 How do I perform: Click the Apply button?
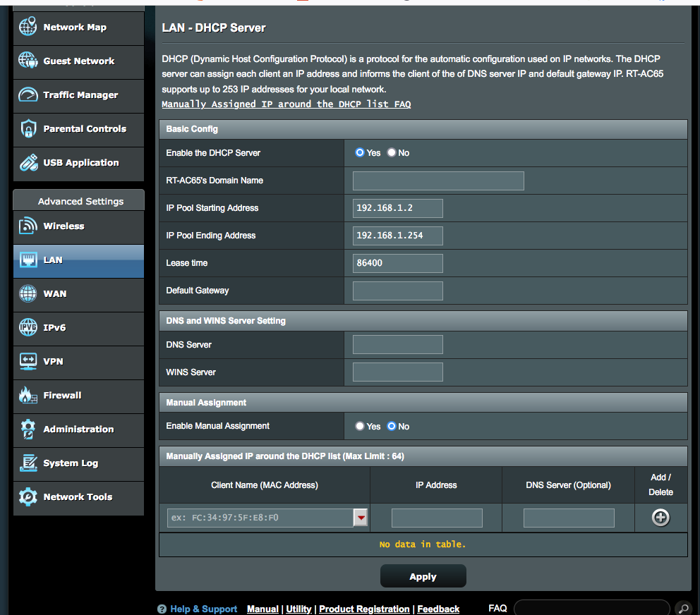[x=423, y=576]
